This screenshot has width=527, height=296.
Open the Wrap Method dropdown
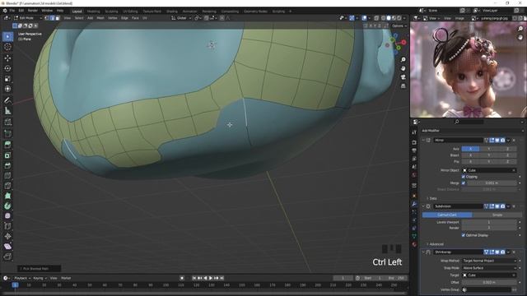[489, 261]
